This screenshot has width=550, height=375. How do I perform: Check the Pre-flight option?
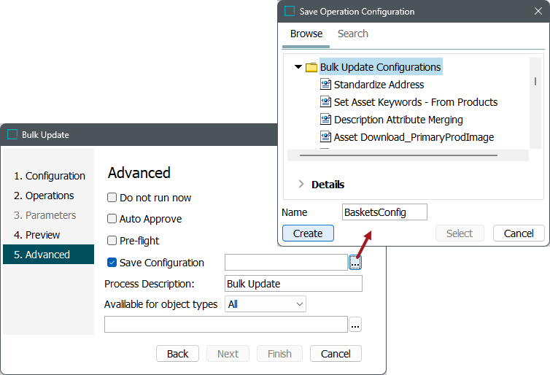coord(112,241)
